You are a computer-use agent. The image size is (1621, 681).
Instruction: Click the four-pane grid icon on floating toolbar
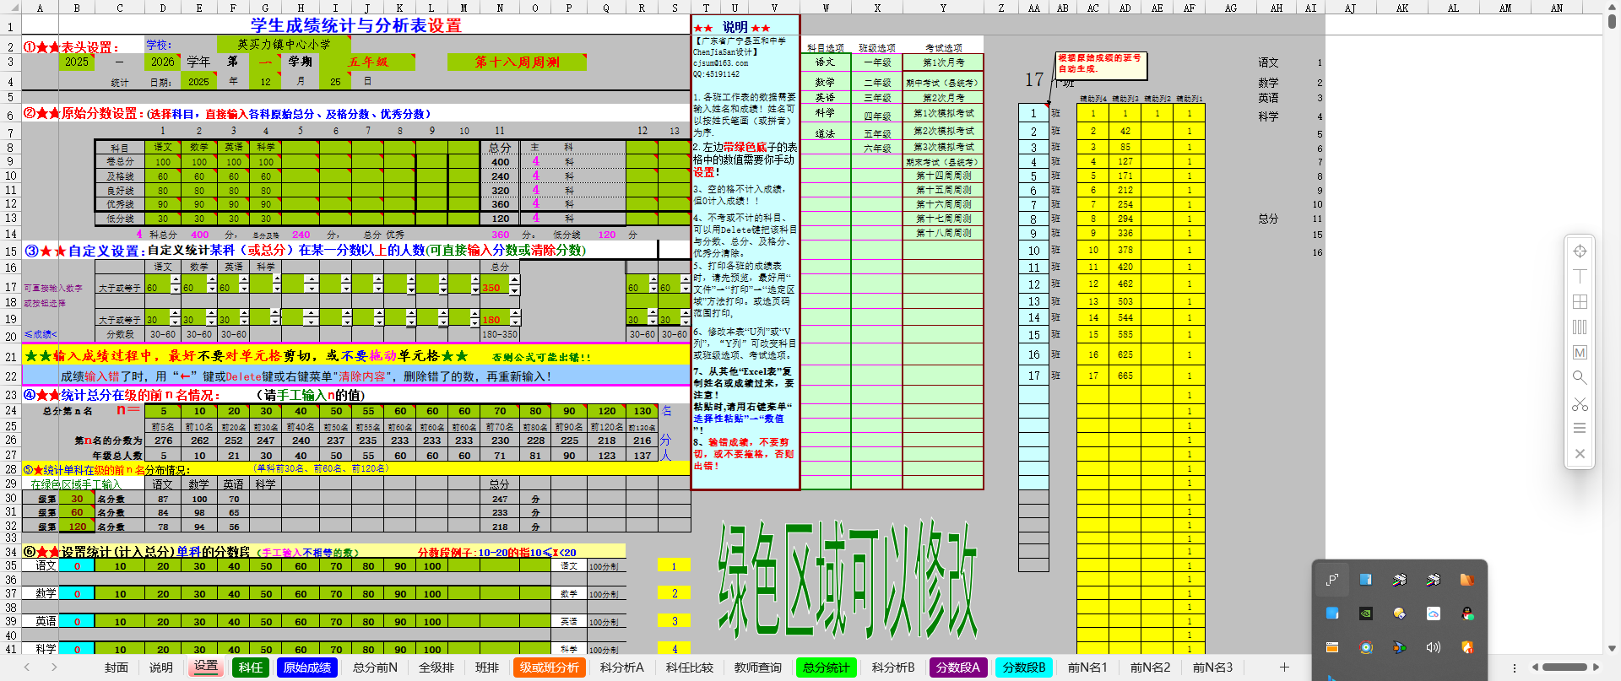coord(1580,302)
